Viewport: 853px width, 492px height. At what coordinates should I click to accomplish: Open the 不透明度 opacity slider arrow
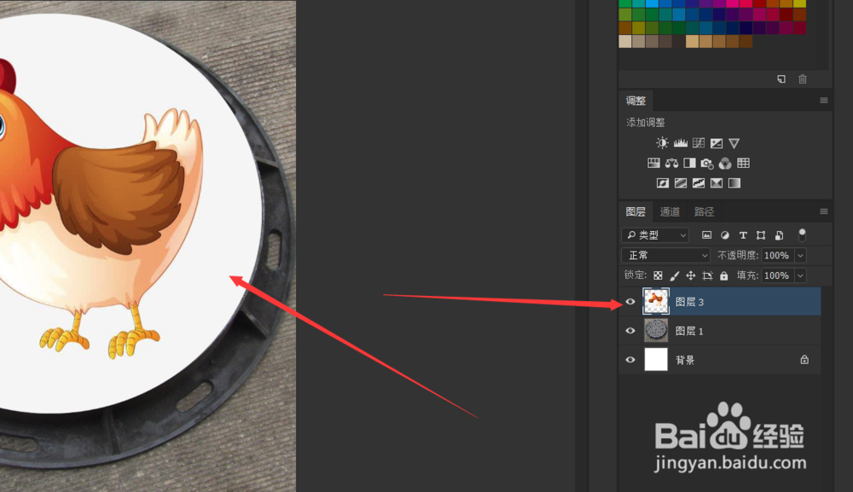pos(800,256)
